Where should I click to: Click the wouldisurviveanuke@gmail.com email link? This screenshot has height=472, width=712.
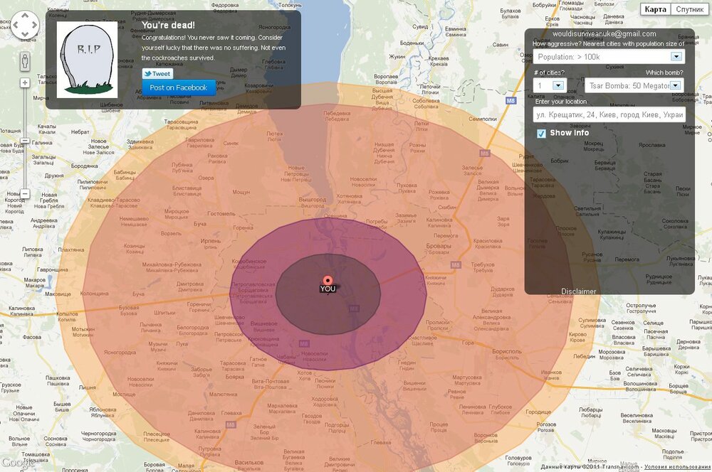click(x=604, y=34)
